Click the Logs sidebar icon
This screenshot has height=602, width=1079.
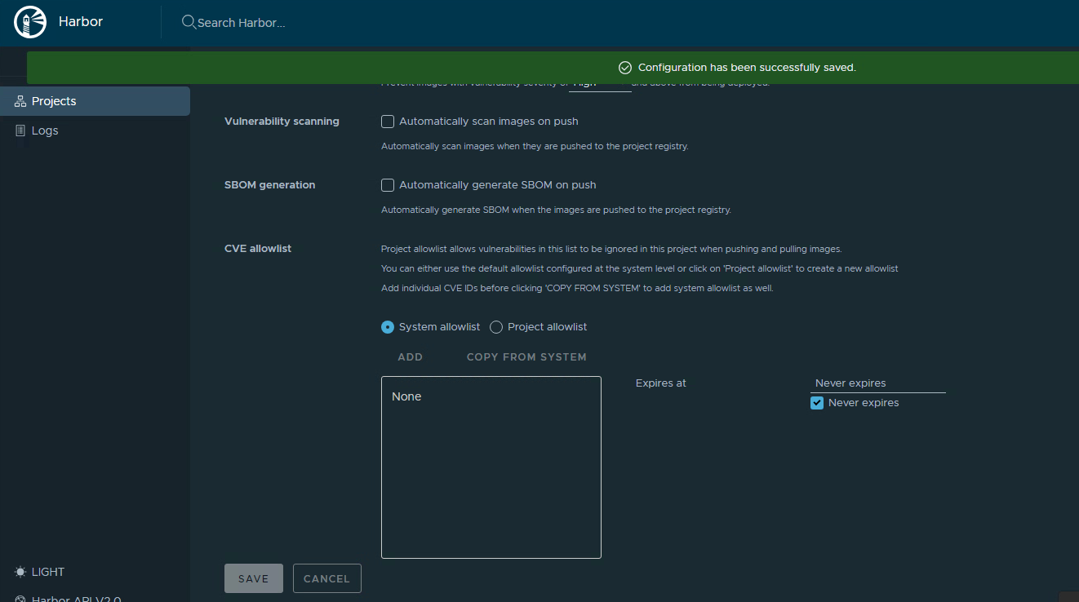click(20, 131)
